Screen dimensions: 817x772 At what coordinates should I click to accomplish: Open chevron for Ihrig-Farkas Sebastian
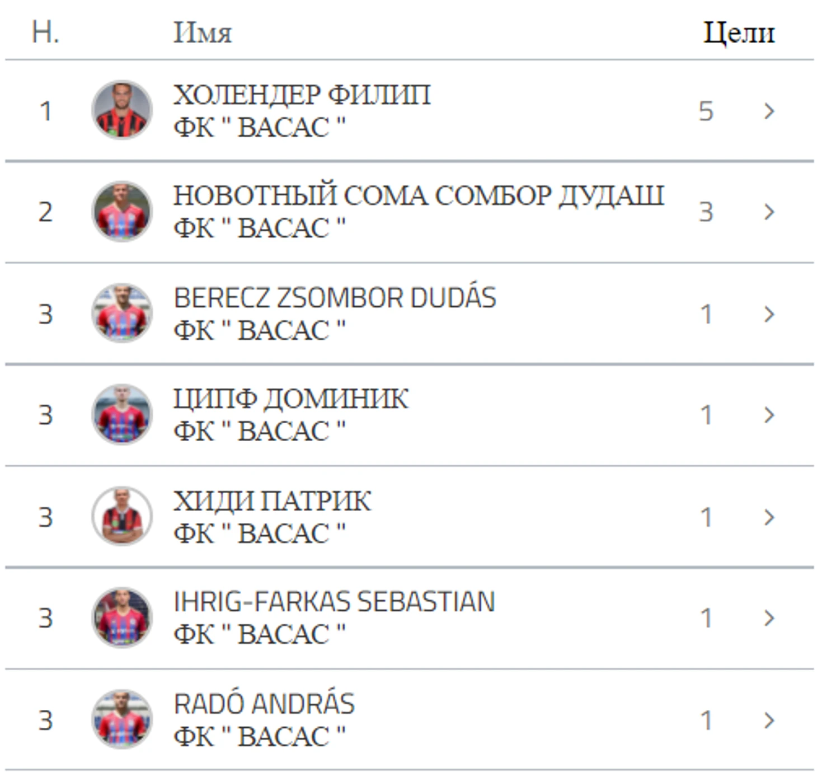click(769, 618)
